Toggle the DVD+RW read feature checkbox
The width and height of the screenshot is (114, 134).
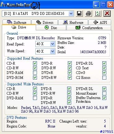point(70,77)
